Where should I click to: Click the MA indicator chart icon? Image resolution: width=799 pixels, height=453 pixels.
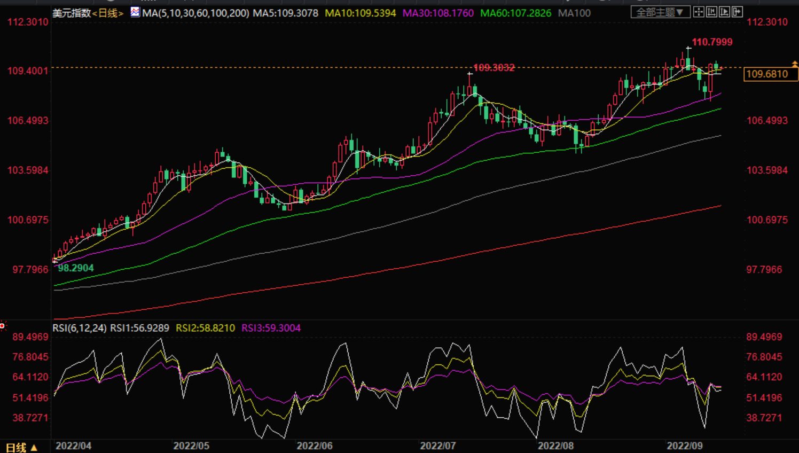[135, 12]
